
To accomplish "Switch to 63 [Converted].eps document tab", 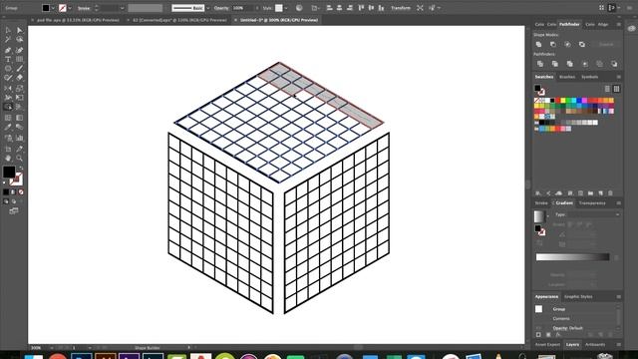I will click(179, 20).
